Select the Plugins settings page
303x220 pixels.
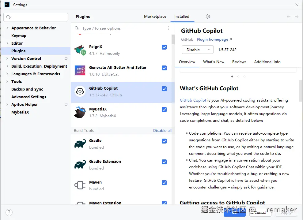coord(36,51)
